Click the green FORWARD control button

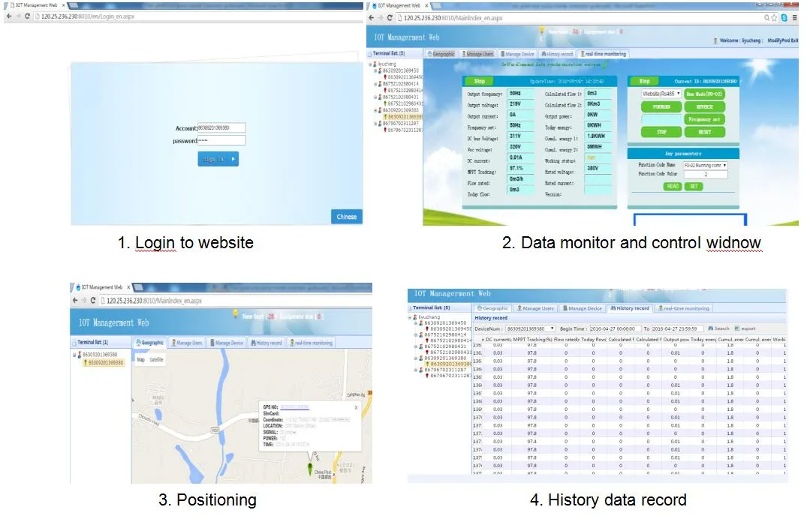coord(661,107)
